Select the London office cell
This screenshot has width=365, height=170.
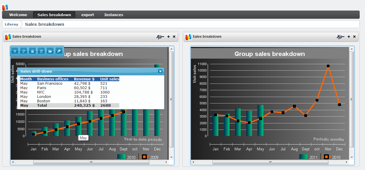coord(44,97)
